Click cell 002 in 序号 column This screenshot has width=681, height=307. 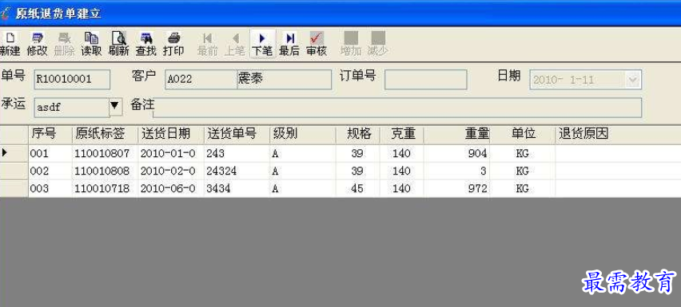click(x=51, y=171)
